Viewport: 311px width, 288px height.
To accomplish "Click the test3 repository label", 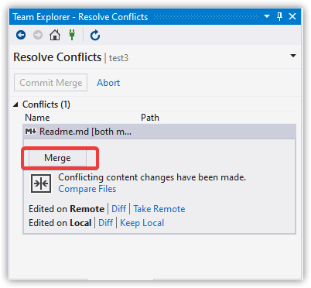I will tap(118, 58).
